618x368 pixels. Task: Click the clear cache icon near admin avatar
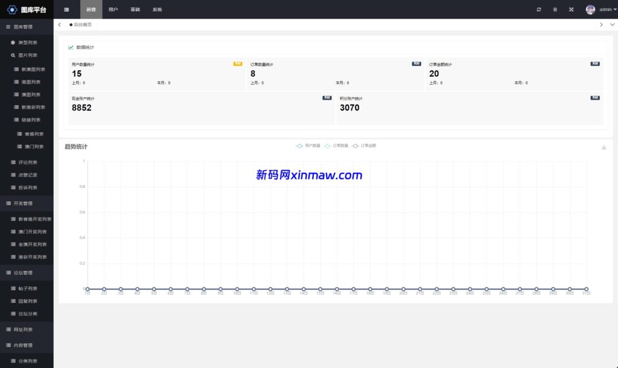554,9
